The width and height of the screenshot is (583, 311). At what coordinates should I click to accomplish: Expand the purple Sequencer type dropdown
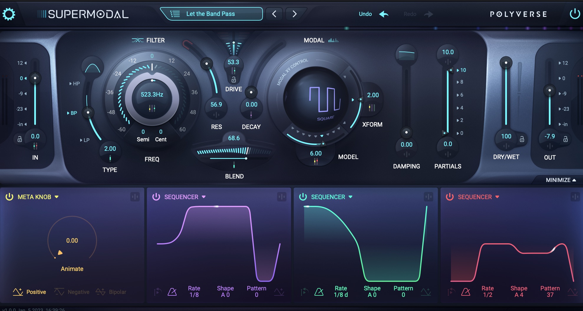pyautogui.click(x=204, y=197)
